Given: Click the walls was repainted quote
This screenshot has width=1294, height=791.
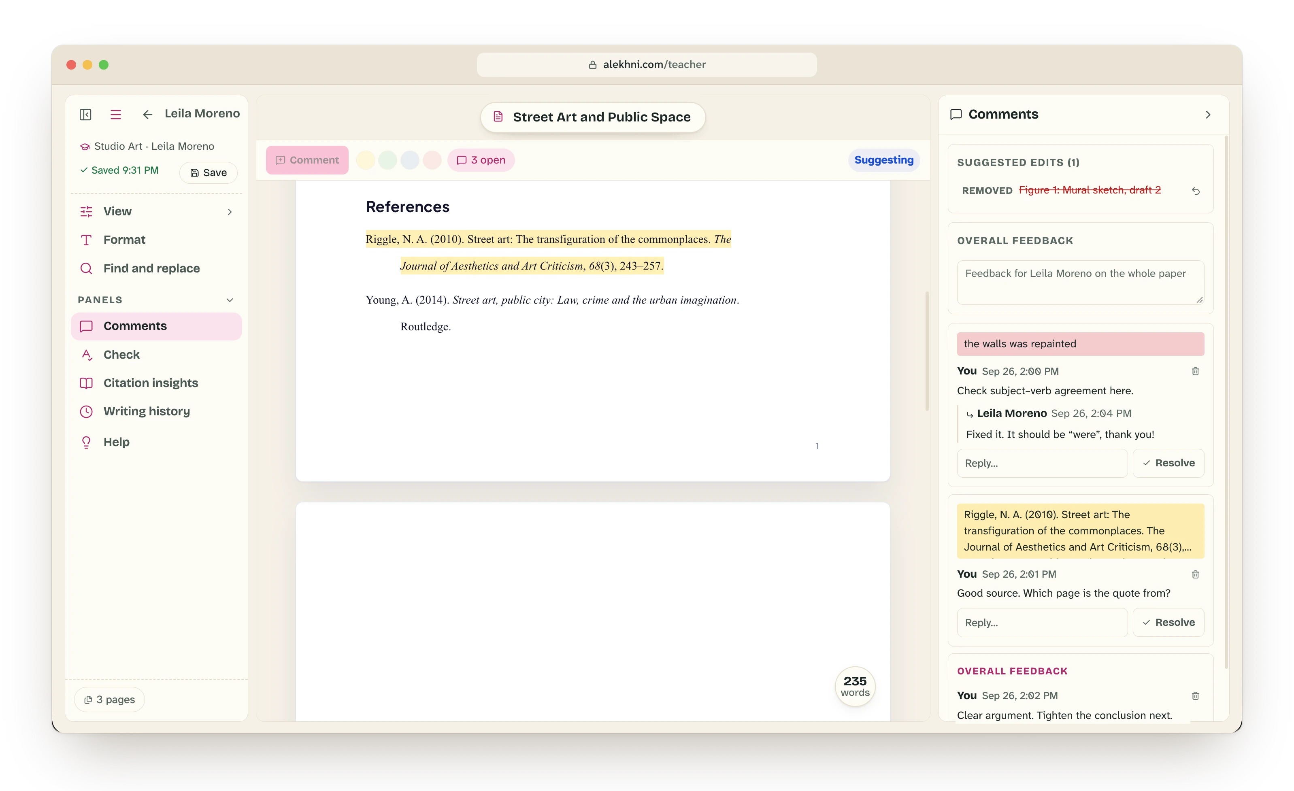Looking at the screenshot, I should click(1080, 344).
